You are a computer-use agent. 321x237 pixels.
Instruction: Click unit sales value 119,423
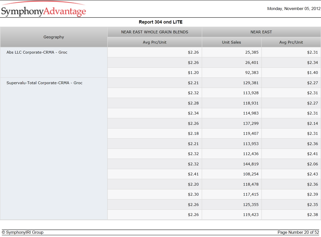[x=251, y=215]
